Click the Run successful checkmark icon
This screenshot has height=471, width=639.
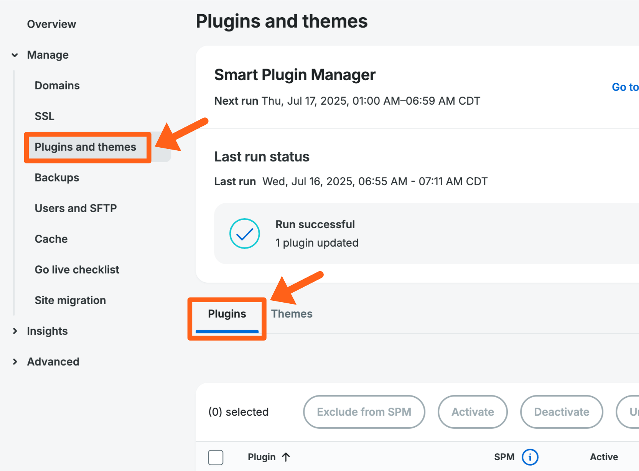click(x=244, y=234)
